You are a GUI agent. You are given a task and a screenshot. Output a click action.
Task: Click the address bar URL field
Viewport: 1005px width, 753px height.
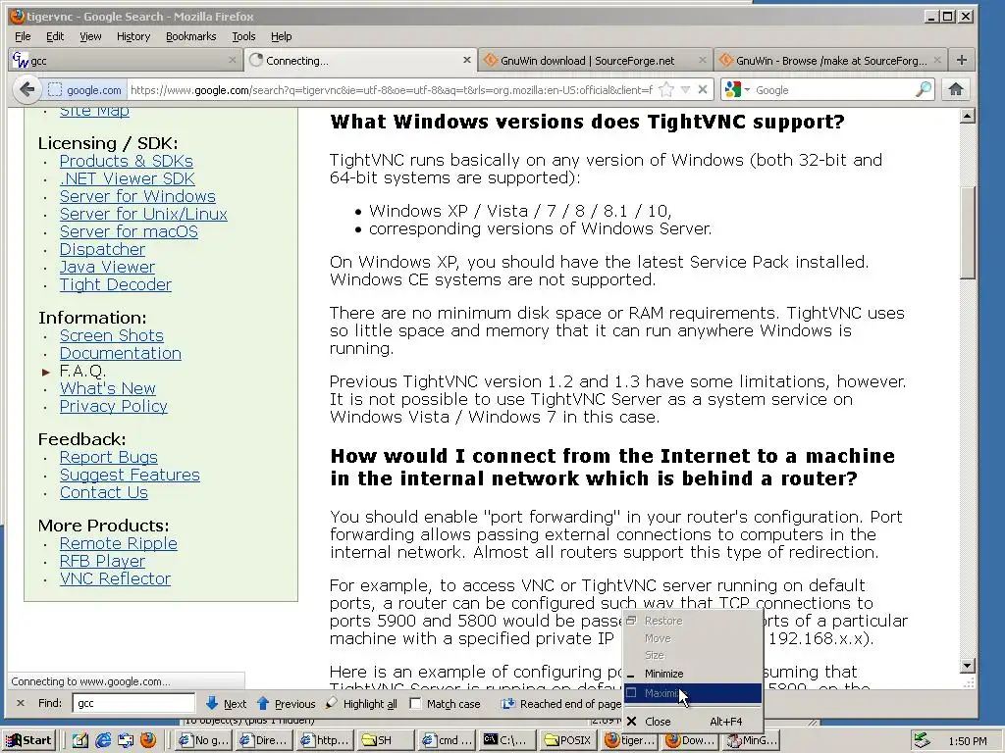pyautogui.click(x=391, y=89)
